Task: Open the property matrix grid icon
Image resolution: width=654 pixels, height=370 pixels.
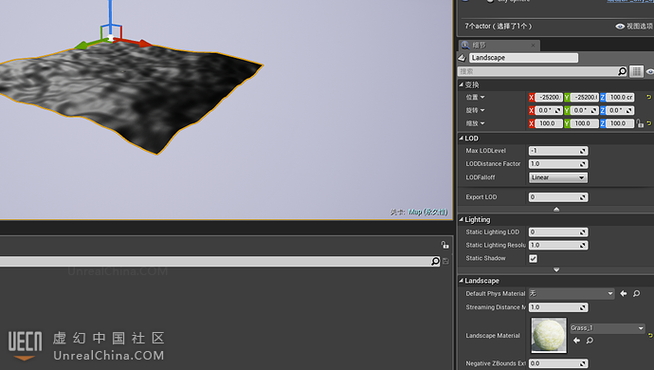Action: pos(636,71)
